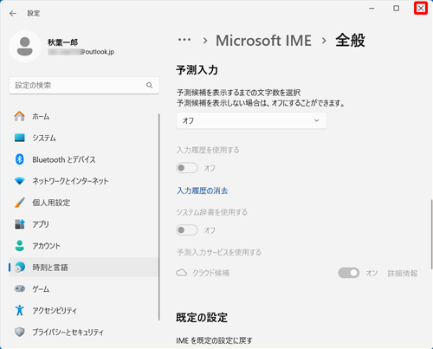433x349 pixels.
Task: Toggle システム辞書を使用する switch
Action: pyautogui.click(x=187, y=230)
